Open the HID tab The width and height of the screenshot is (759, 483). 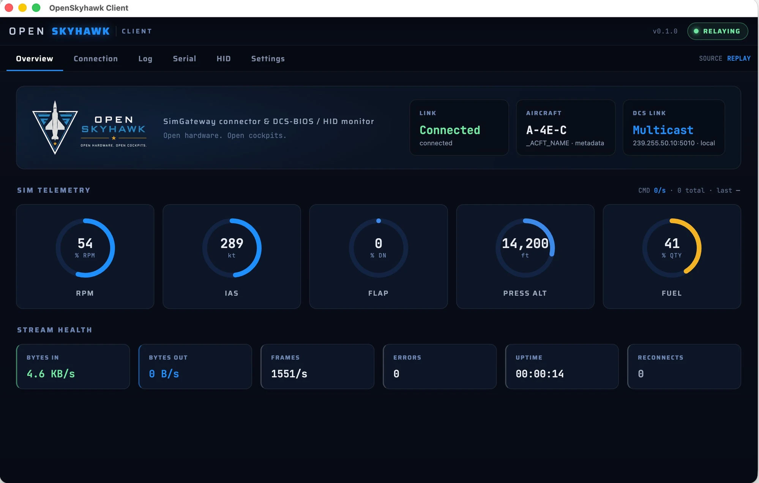224,58
